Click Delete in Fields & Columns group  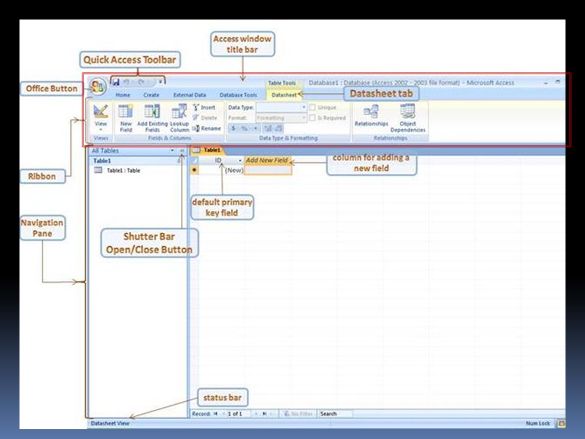tap(205, 118)
